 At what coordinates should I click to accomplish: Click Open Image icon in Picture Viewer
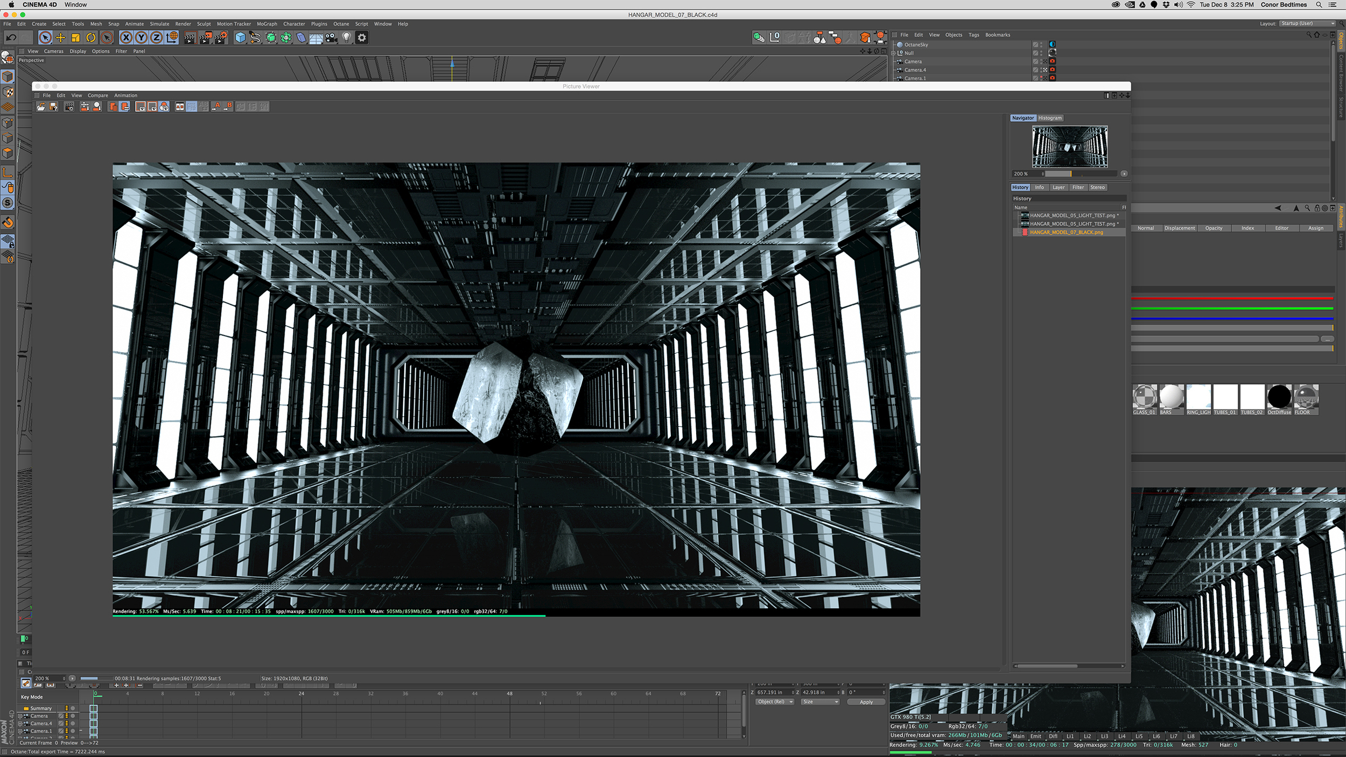point(41,107)
